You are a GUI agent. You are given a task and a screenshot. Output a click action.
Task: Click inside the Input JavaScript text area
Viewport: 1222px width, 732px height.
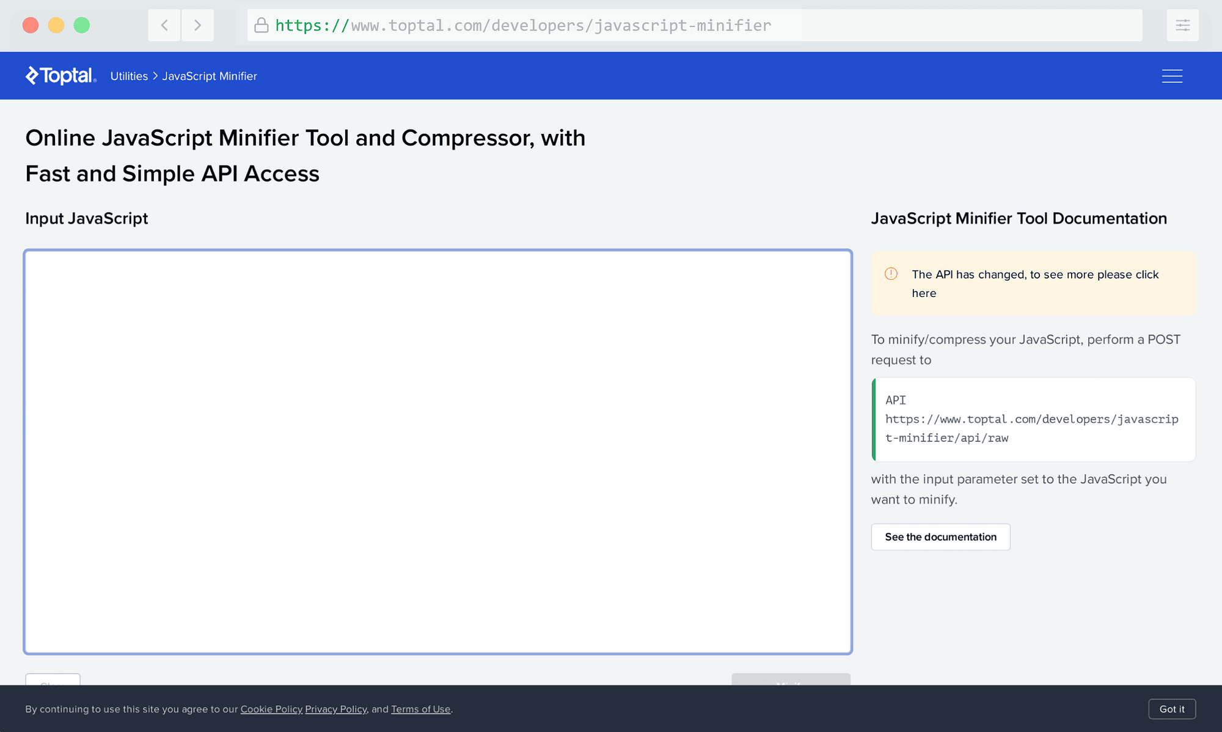[x=437, y=450]
